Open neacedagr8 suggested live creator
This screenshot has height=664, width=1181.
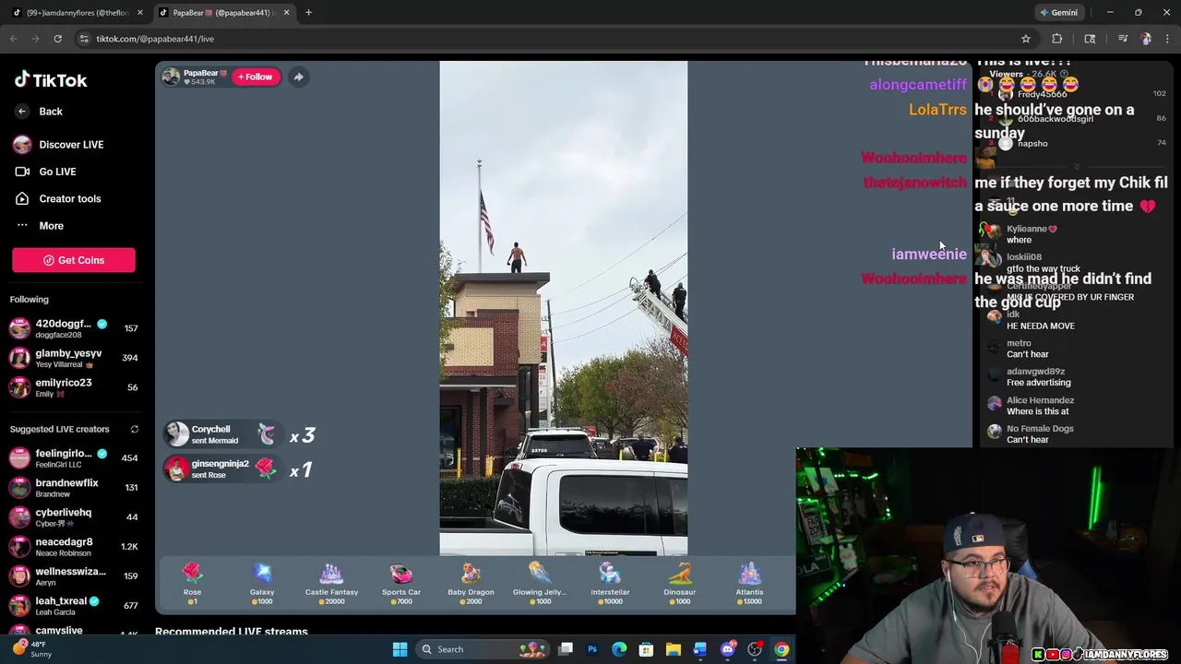(x=74, y=546)
